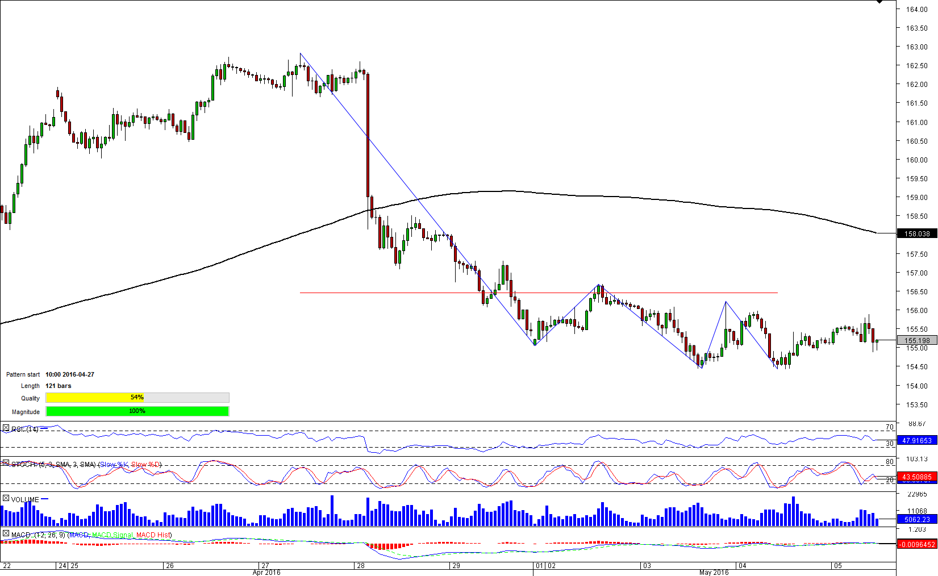The image size is (938, 576).
Task: Click the Length 121 bars value
Action: pyautogui.click(x=59, y=386)
